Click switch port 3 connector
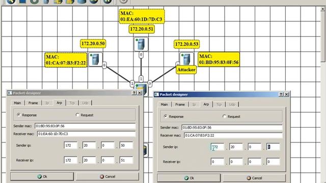 150,83
